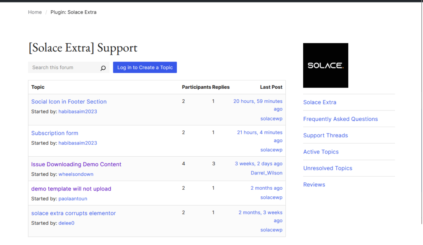423x245 pixels.
Task: View habibasaim2023 profile in Social Icon row
Action: click(78, 111)
